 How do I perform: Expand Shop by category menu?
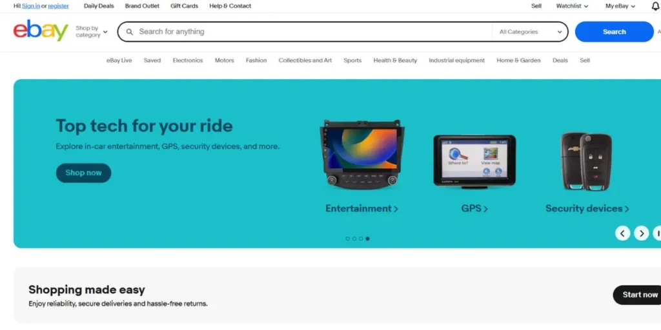92,32
